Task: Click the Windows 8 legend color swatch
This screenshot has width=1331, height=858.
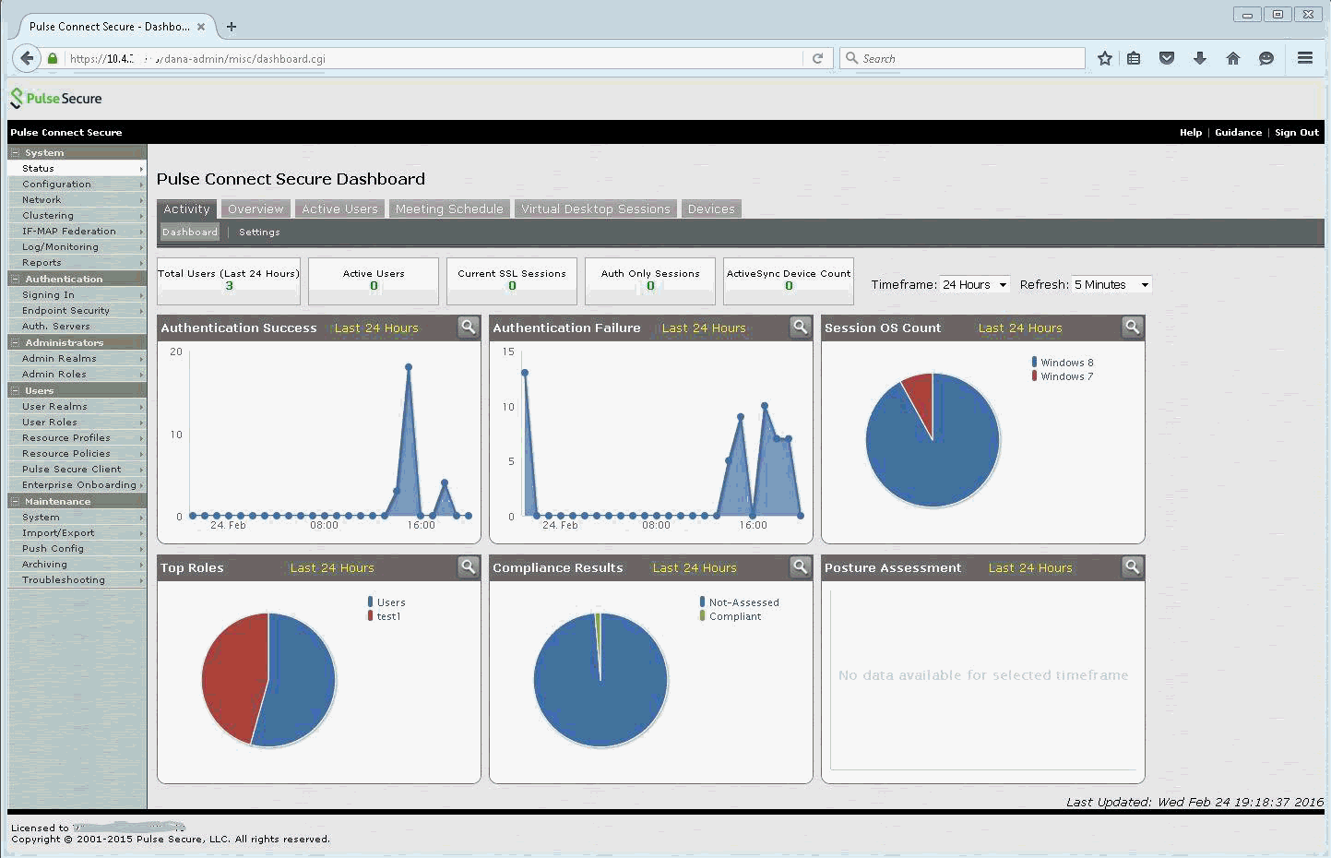Action: (x=1035, y=363)
